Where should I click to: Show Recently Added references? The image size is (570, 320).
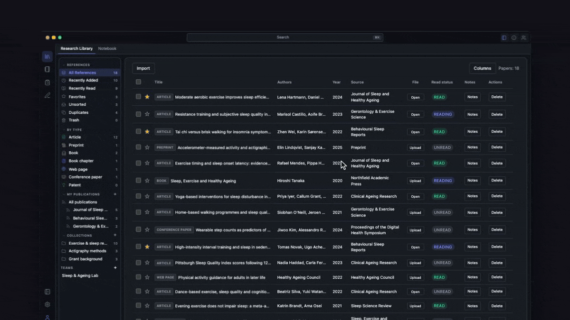[x=89, y=81]
